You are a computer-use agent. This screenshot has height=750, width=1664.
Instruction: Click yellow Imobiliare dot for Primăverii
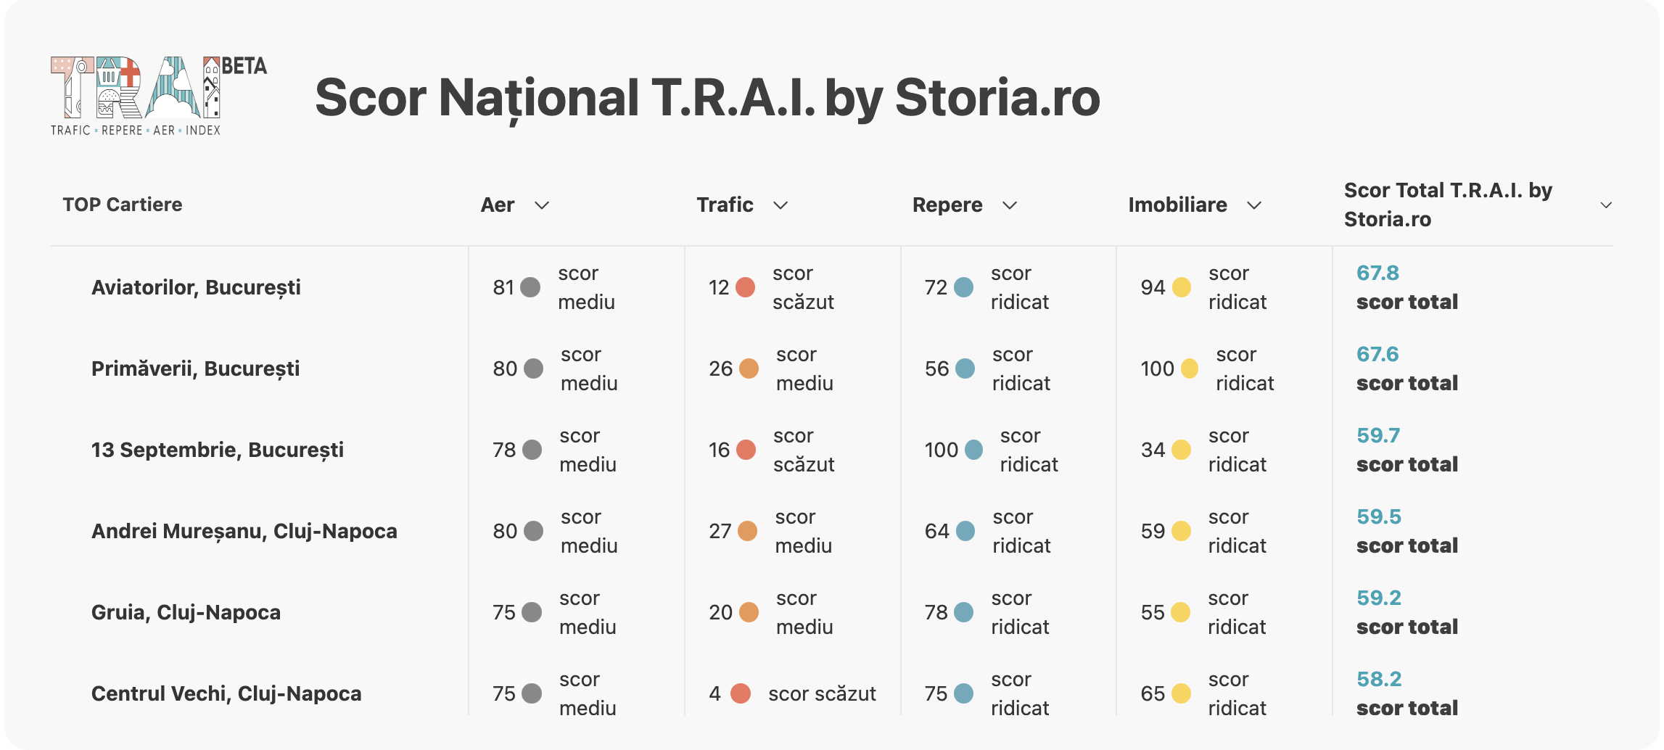point(1190,368)
